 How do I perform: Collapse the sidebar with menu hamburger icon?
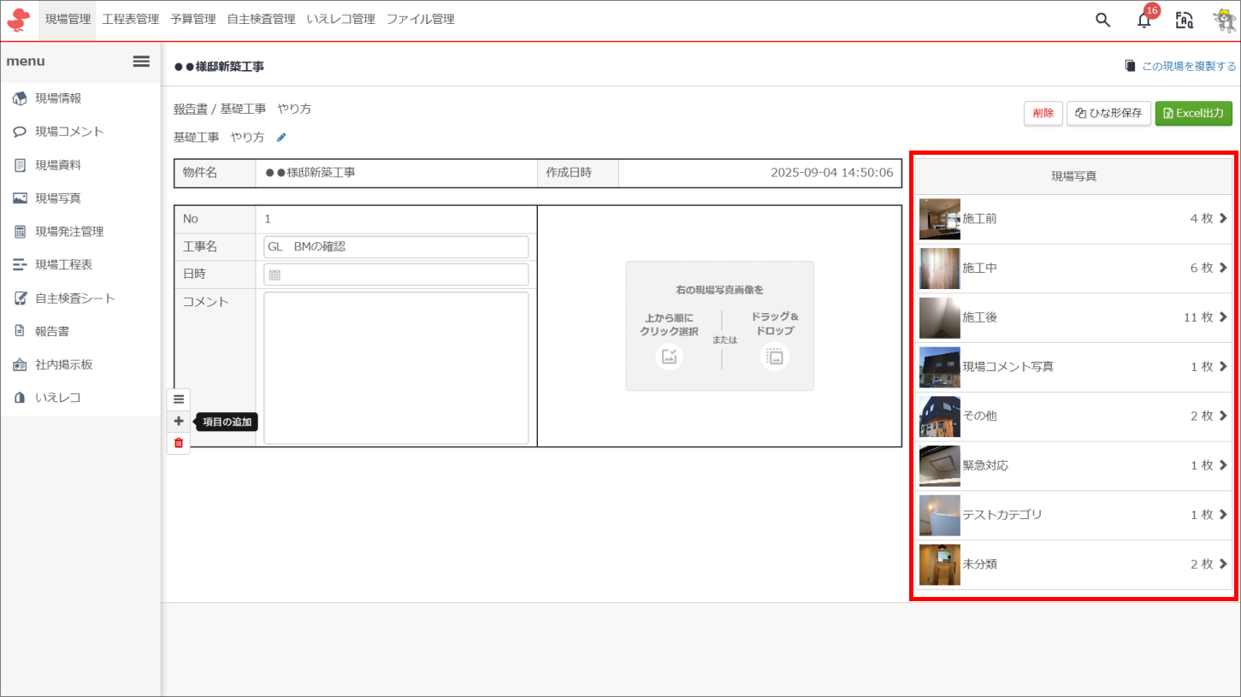point(141,62)
